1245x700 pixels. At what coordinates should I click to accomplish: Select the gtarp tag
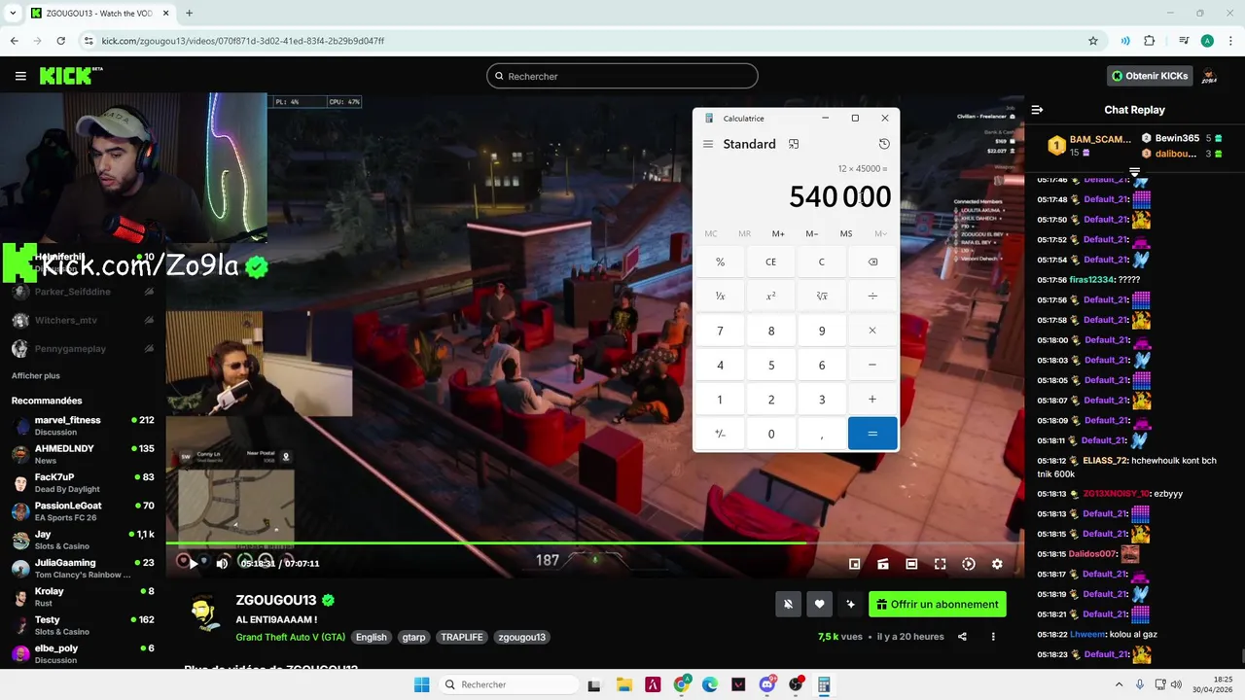coord(413,637)
